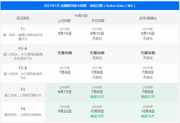
Task: Click F2-A this month 无变化 status
Action: pos(97,58)
